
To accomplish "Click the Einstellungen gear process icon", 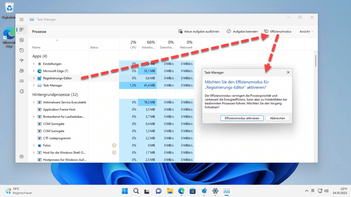I will coord(39,64).
